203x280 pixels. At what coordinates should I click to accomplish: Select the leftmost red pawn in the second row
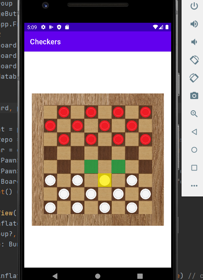point(50,126)
